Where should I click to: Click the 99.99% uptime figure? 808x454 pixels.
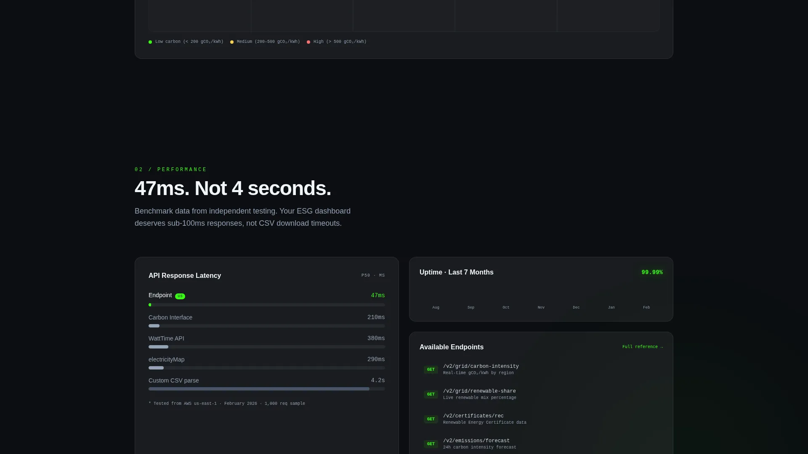[652, 272]
